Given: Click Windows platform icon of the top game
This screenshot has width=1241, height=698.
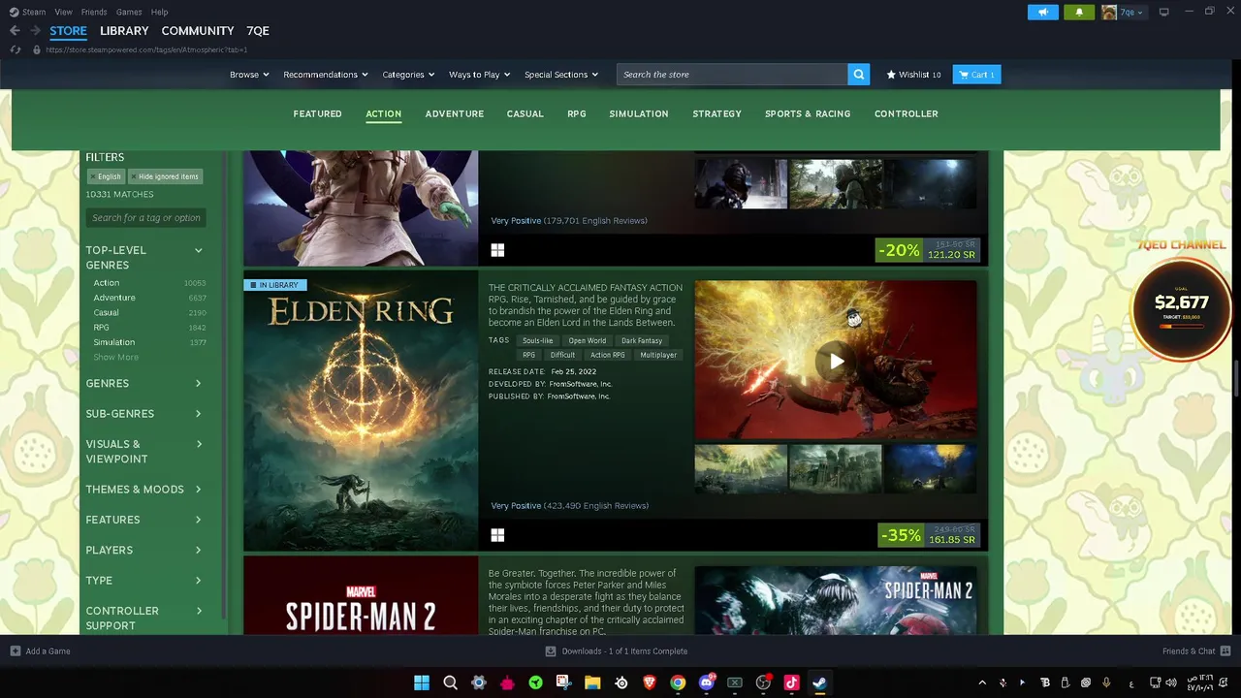Looking at the screenshot, I should tap(497, 250).
